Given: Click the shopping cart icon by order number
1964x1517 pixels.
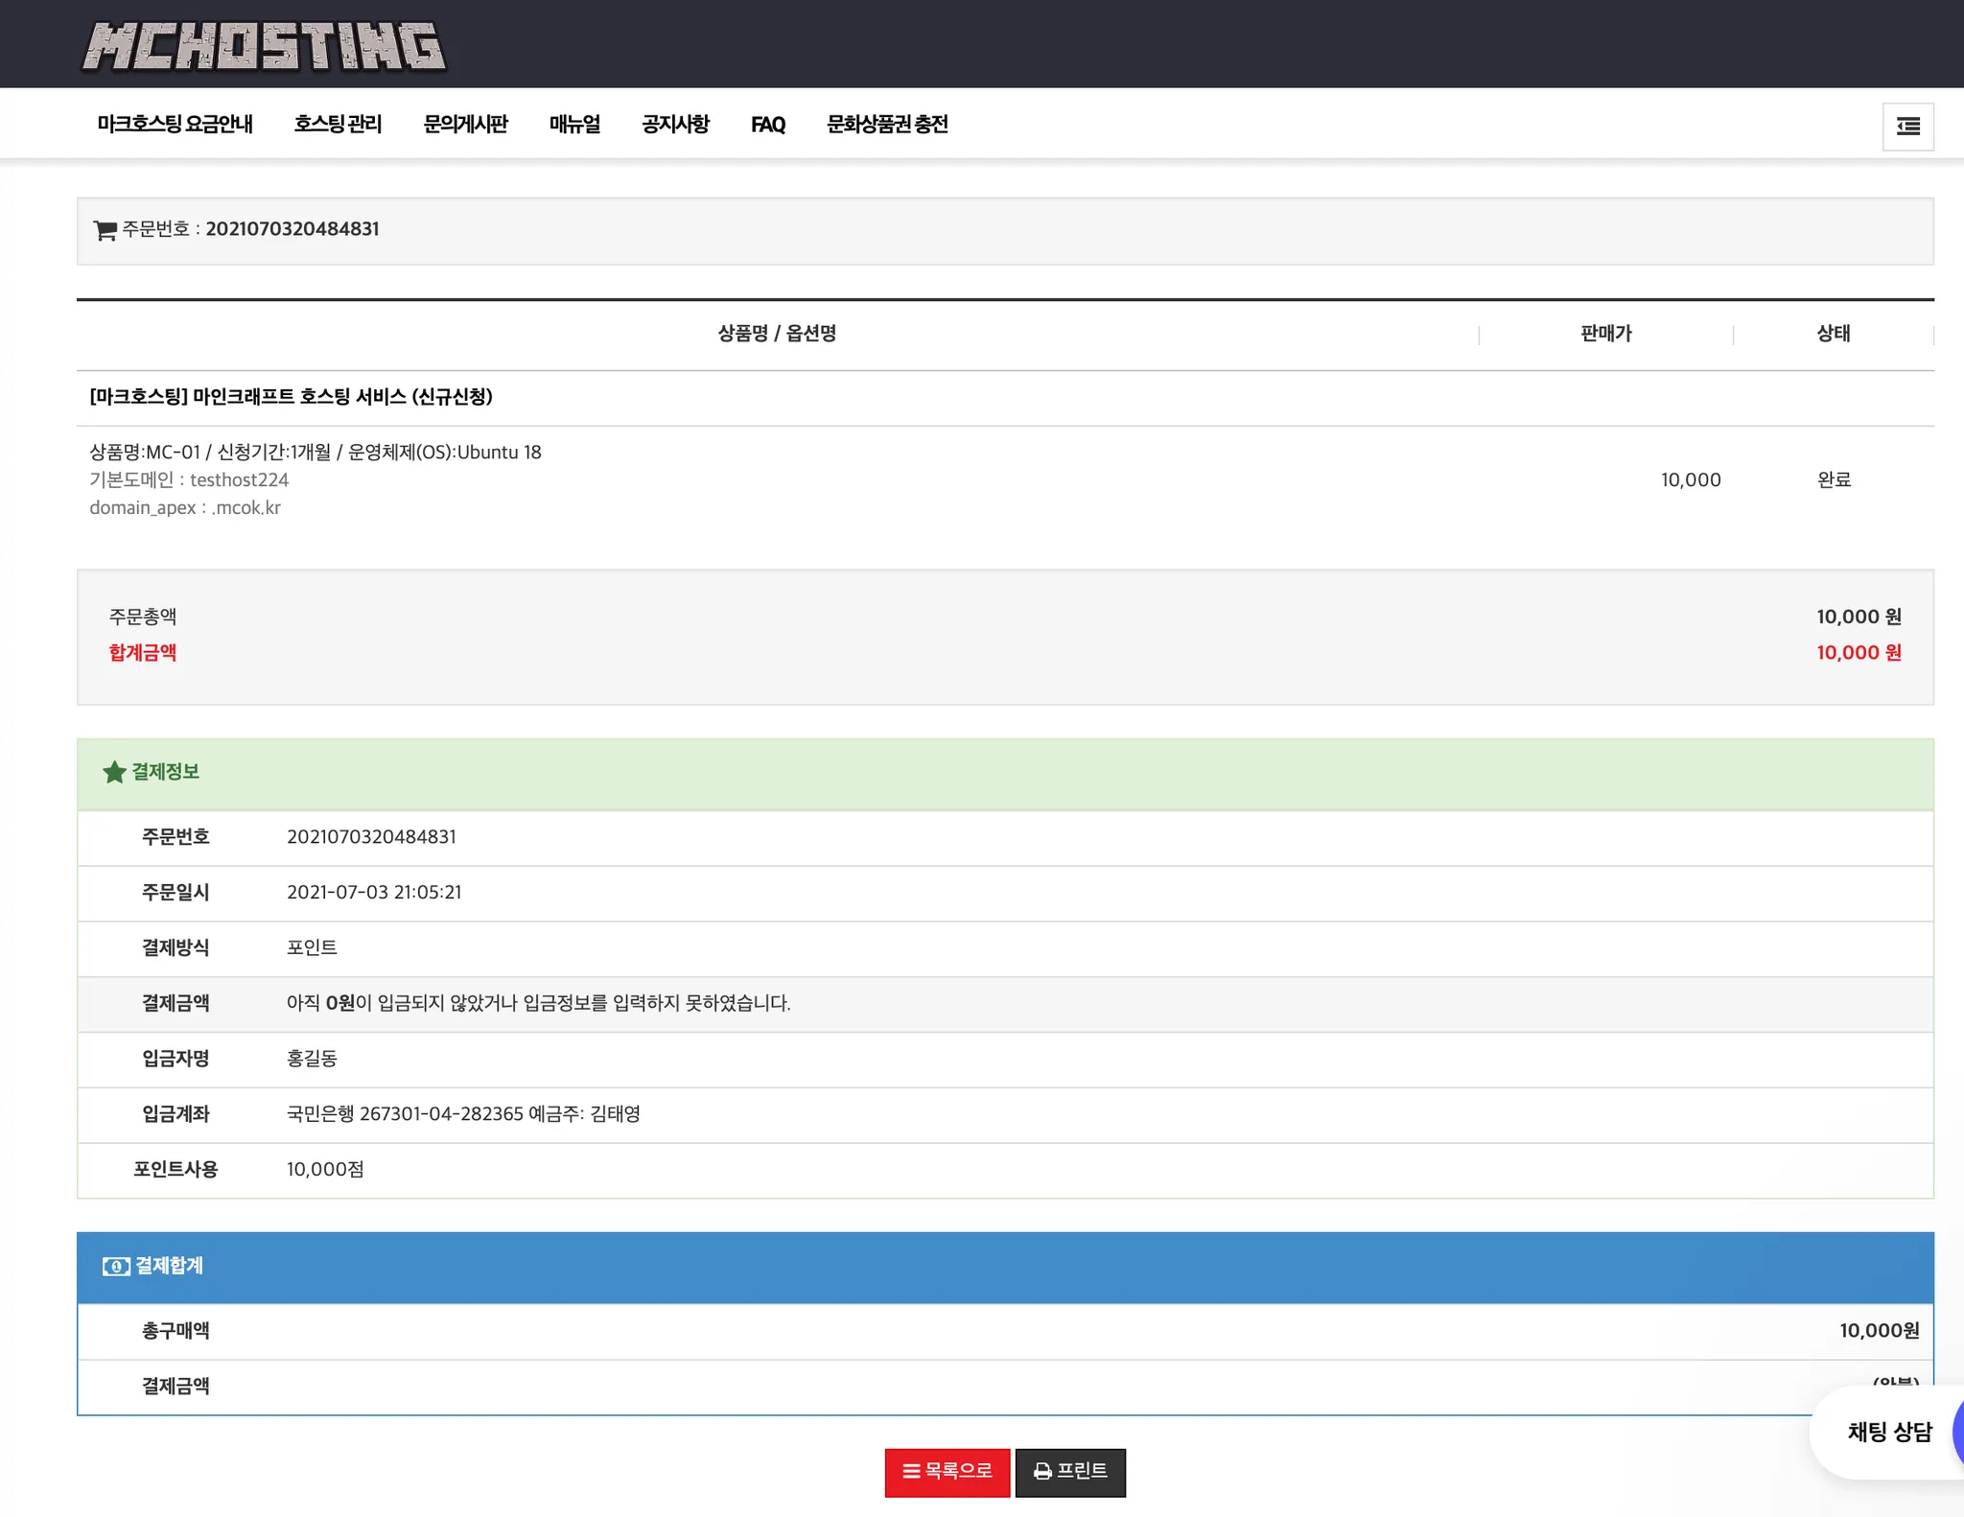Looking at the screenshot, I should coord(105,230).
